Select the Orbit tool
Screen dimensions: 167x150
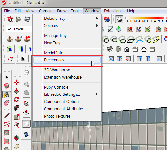tap(17, 138)
